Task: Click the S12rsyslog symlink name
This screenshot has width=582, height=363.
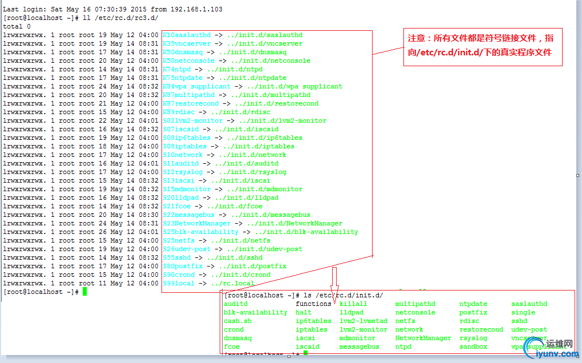Action: [183, 171]
